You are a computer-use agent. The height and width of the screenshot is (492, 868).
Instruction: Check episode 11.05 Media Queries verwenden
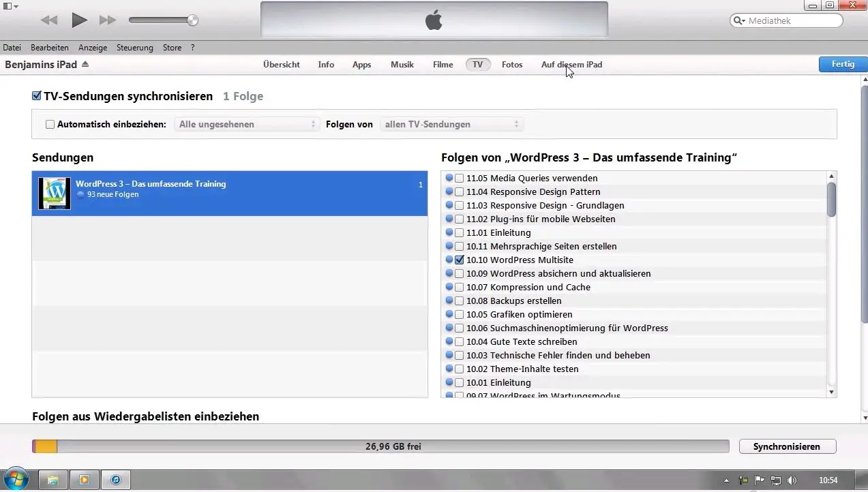[459, 179]
